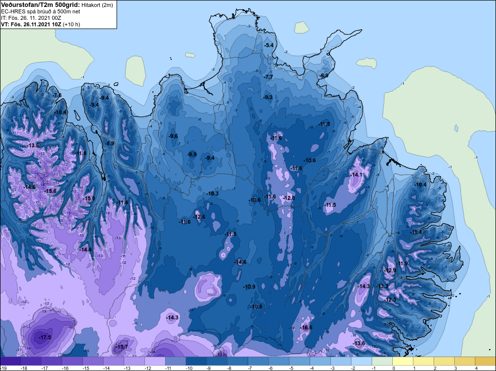Viewport: 496px width, 371px height.
Task: Select legend swatch between -17 and -16
Action: coord(52,361)
